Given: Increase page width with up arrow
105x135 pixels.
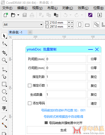Looking at the screenshot, I should (x=72, y=23).
